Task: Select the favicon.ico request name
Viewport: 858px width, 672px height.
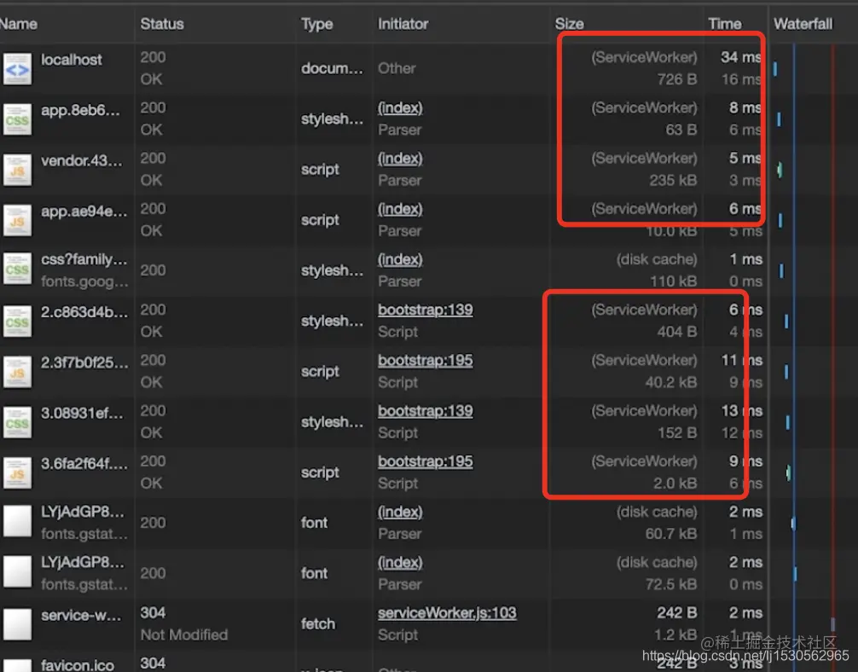Action: click(77, 665)
